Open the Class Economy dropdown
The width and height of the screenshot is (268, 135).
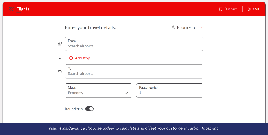[98, 90]
